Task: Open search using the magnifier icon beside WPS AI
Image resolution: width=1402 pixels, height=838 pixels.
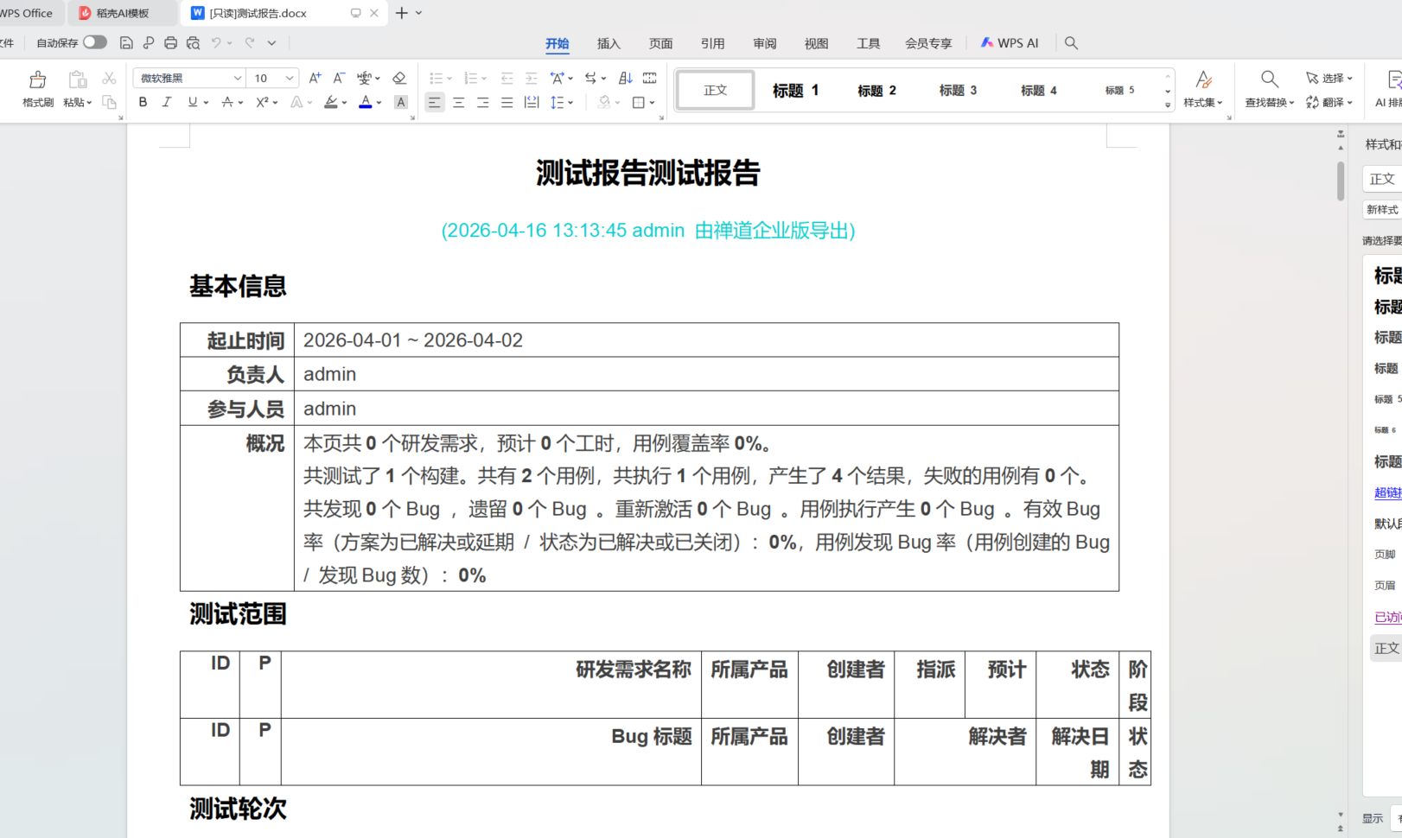Action: tap(1071, 42)
